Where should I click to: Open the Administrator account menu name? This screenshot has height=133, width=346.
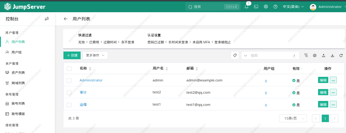330,7
